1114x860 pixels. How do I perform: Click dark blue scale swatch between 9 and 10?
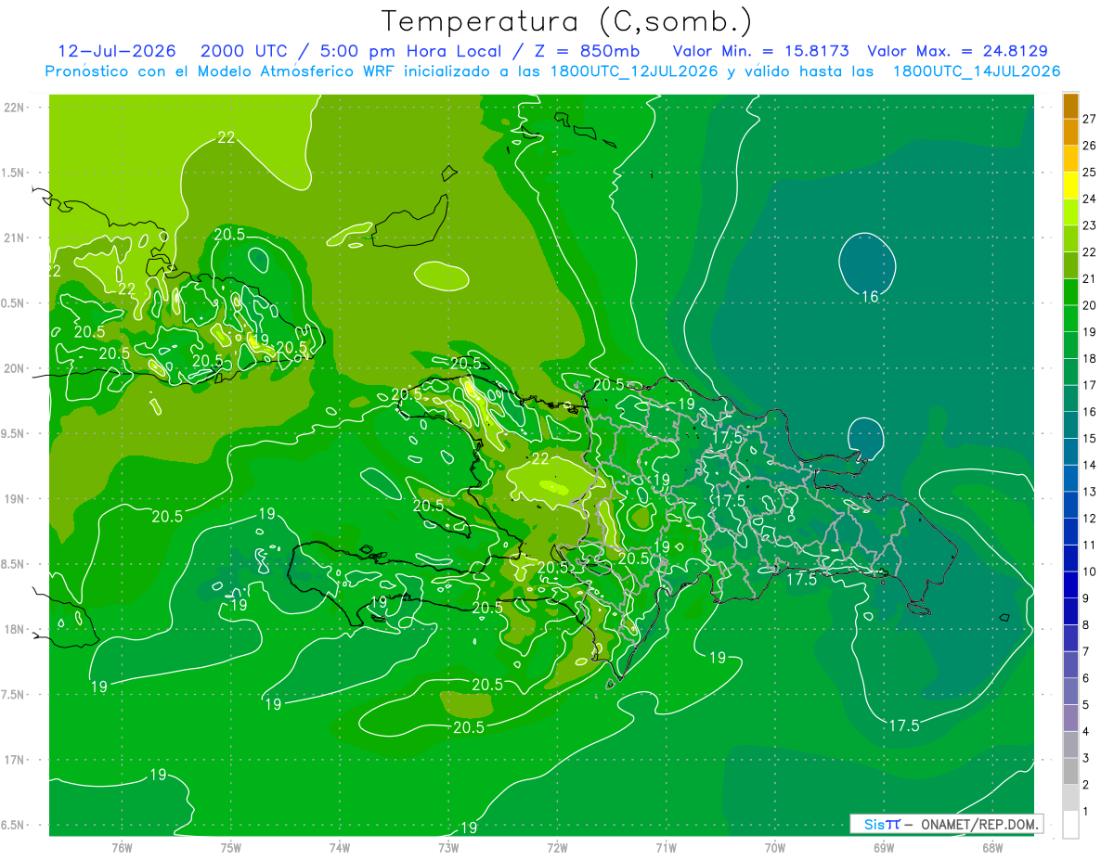click(1070, 585)
